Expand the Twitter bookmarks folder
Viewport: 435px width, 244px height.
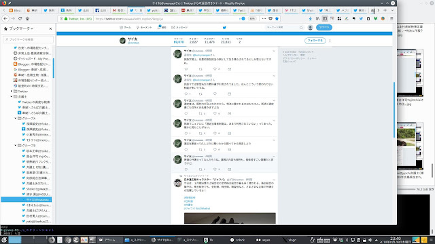(12, 91)
